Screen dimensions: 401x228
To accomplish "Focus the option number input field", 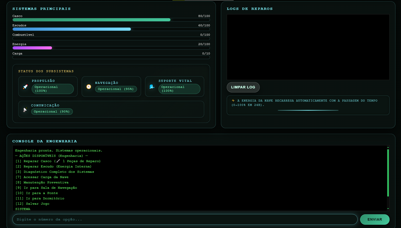I will tap(185, 219).
